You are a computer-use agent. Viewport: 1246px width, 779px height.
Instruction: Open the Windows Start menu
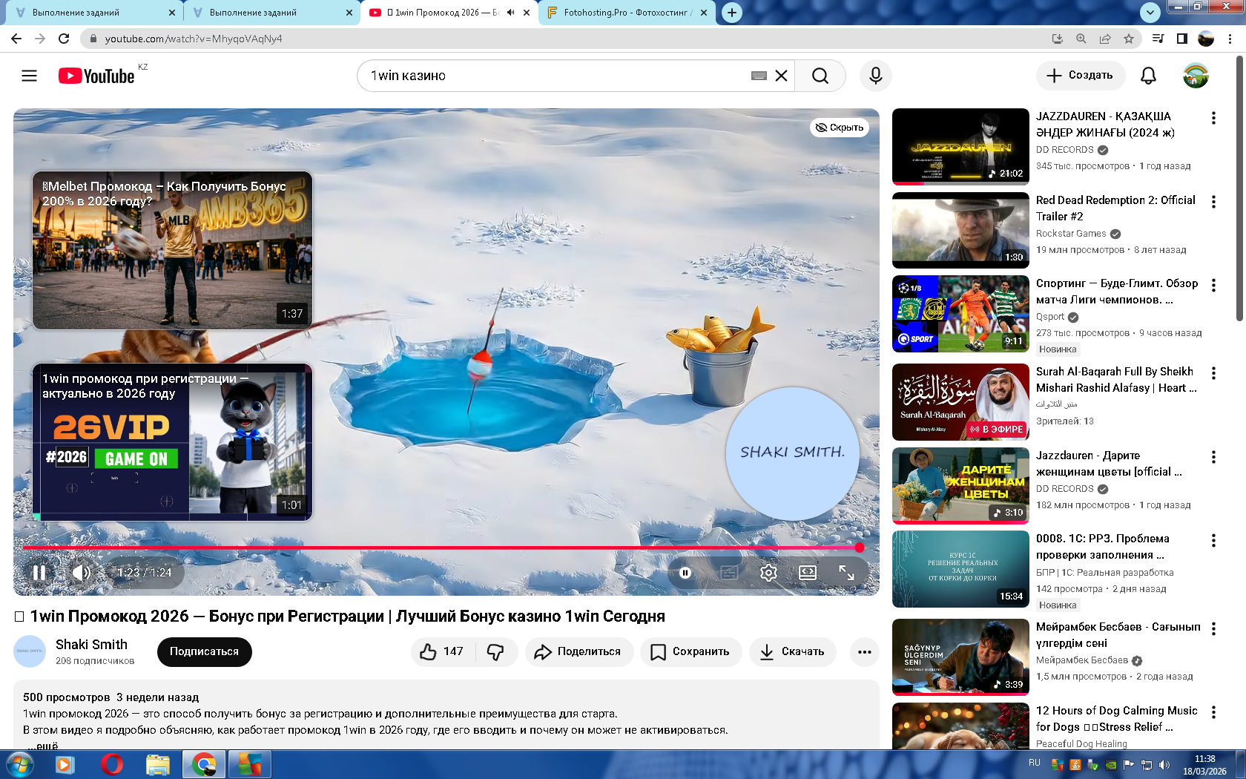click(x=19, y=764)
